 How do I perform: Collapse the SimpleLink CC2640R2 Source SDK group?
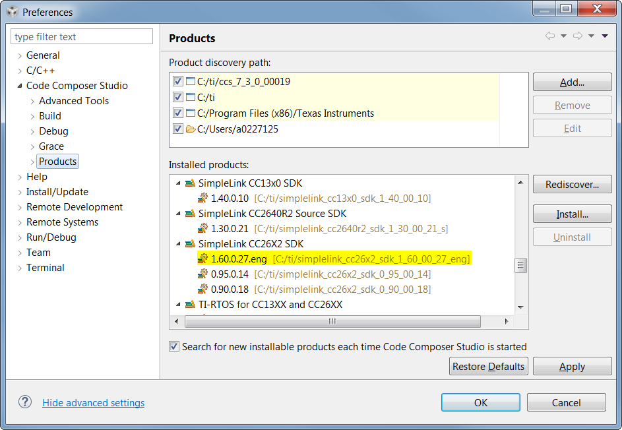[179, 214]
